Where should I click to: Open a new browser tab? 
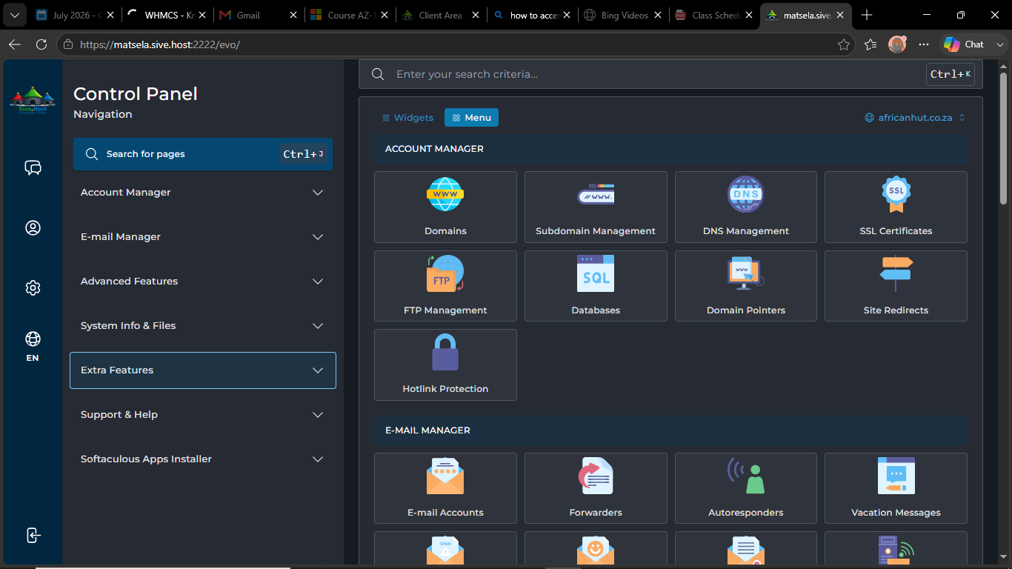867,15
